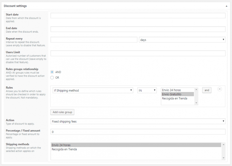Image resolution: width=232 pixels, height=166 pixels.
Task: Click the Start date input field
Action: pyautogui.click(x=138, y=16)
